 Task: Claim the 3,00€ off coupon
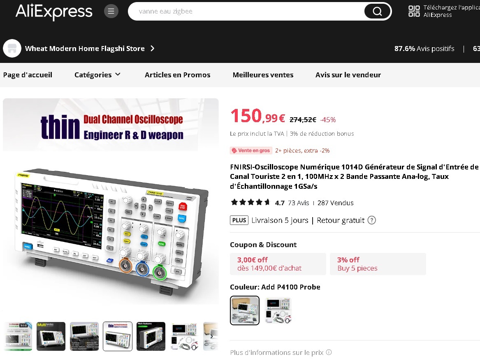(278, 264)
